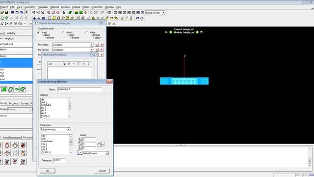The height and width of the screenshot is (177, 314).
Task: Open the direction picker dropdown arrow beside Along
Action: [x=103, y=144]
